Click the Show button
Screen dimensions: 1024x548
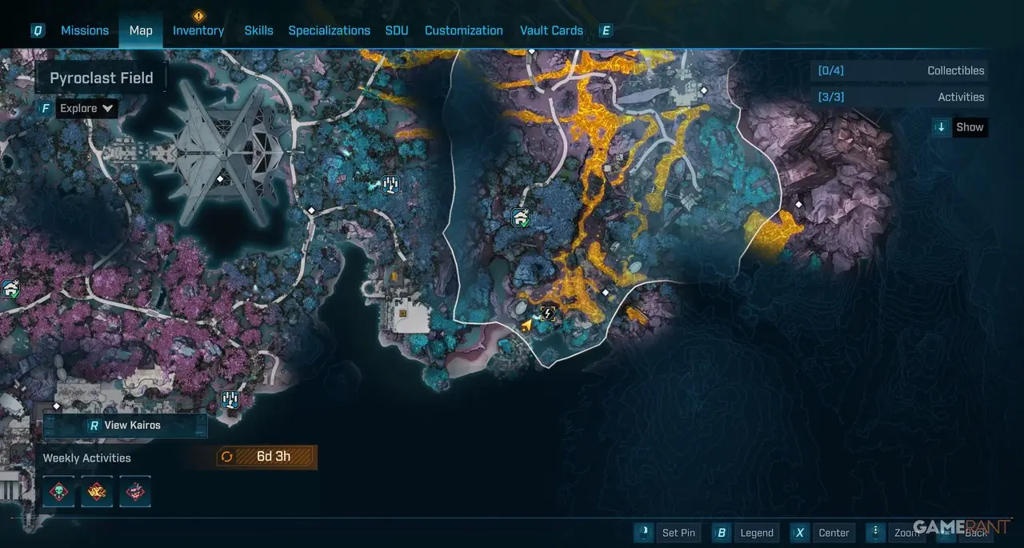pos(970,126)
